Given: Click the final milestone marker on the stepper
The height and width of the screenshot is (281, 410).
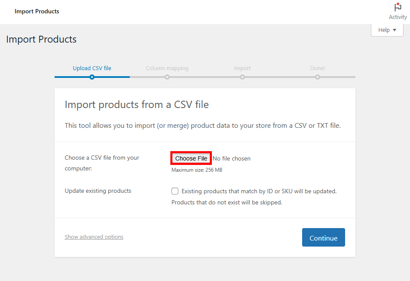Looking at the screenshot, I should (318, 77).
